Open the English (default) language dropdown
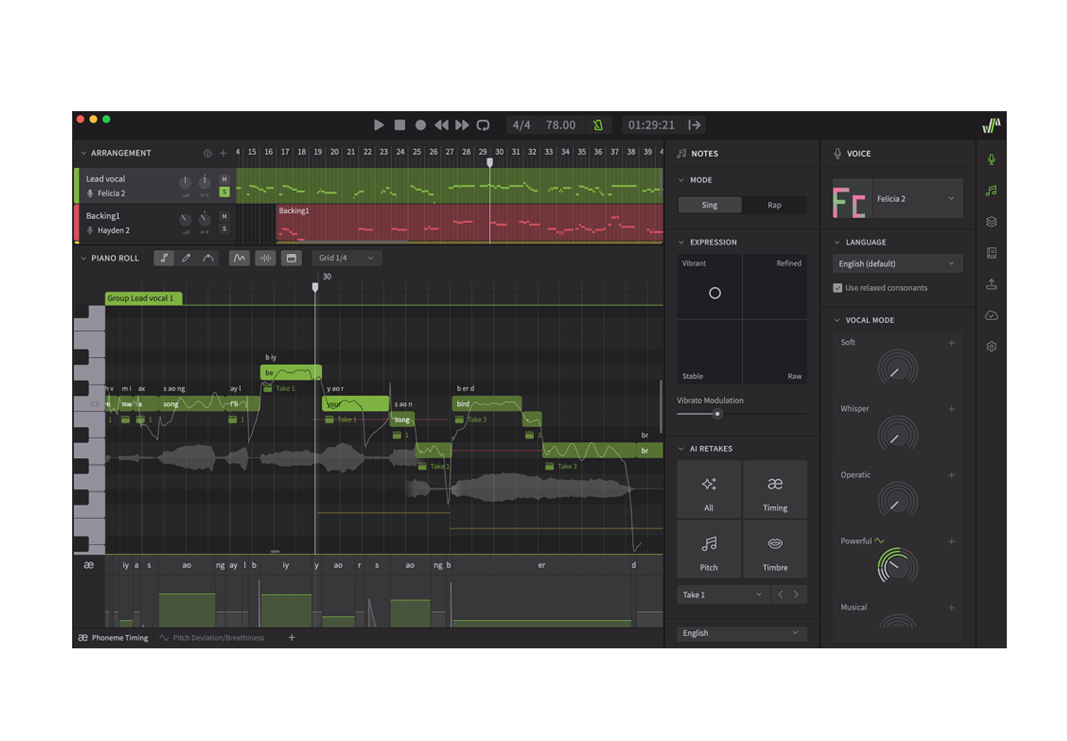 (x=897, y=263)
